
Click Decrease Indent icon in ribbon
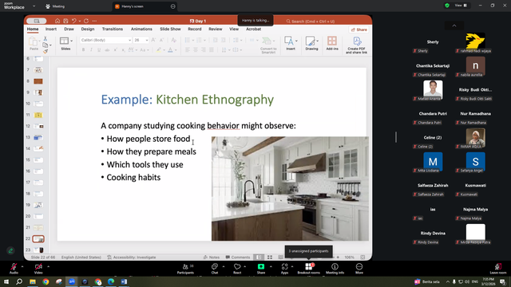click(215, 40)
